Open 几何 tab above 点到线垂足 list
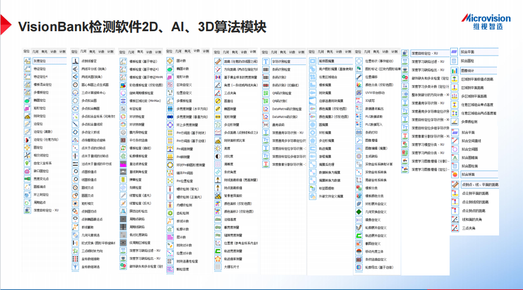Viewport: 523px width, 290px height. point(83,51)
